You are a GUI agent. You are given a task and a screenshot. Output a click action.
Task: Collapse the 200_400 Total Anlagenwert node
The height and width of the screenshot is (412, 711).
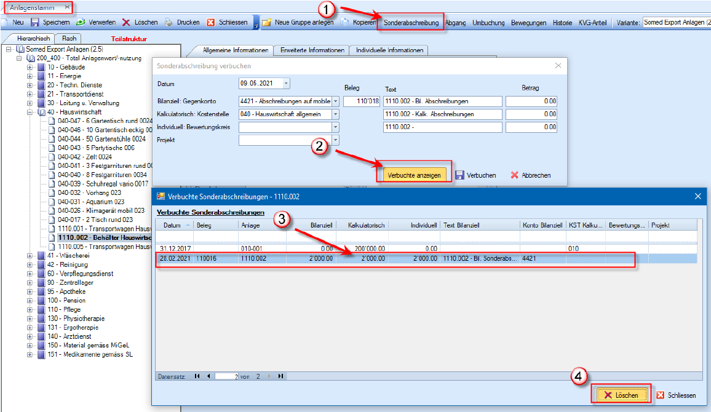click(19, 58)
